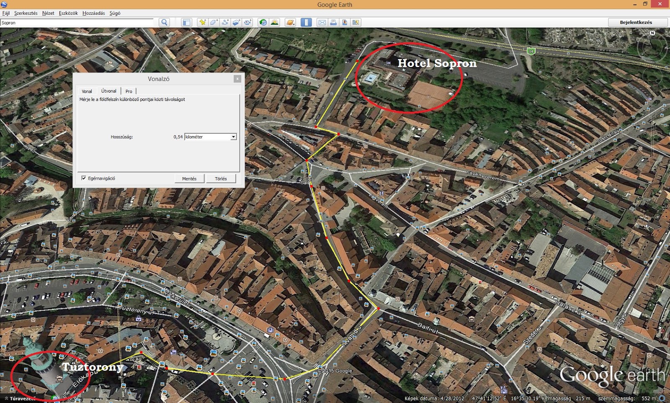Click the search magnifier button

pyautogui.click(x=164, y=23)
